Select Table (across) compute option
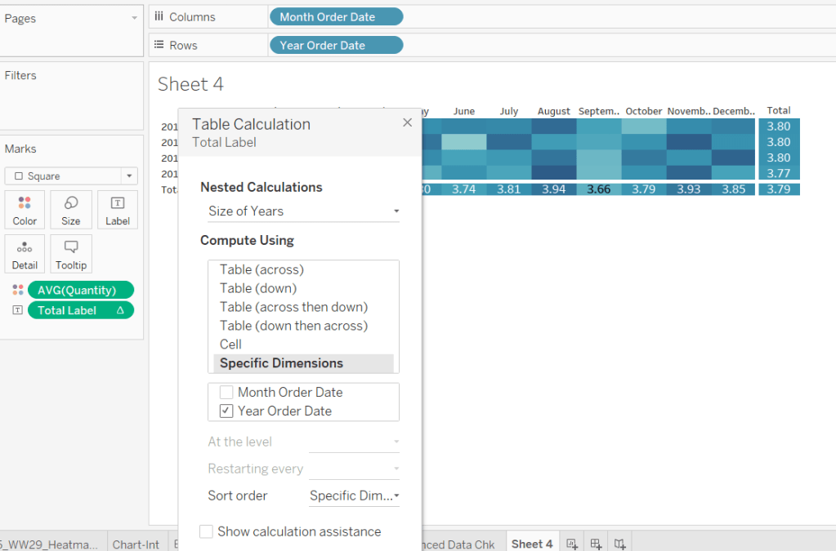836x551 pixels. pyautogui.click(x=262, y=269)
